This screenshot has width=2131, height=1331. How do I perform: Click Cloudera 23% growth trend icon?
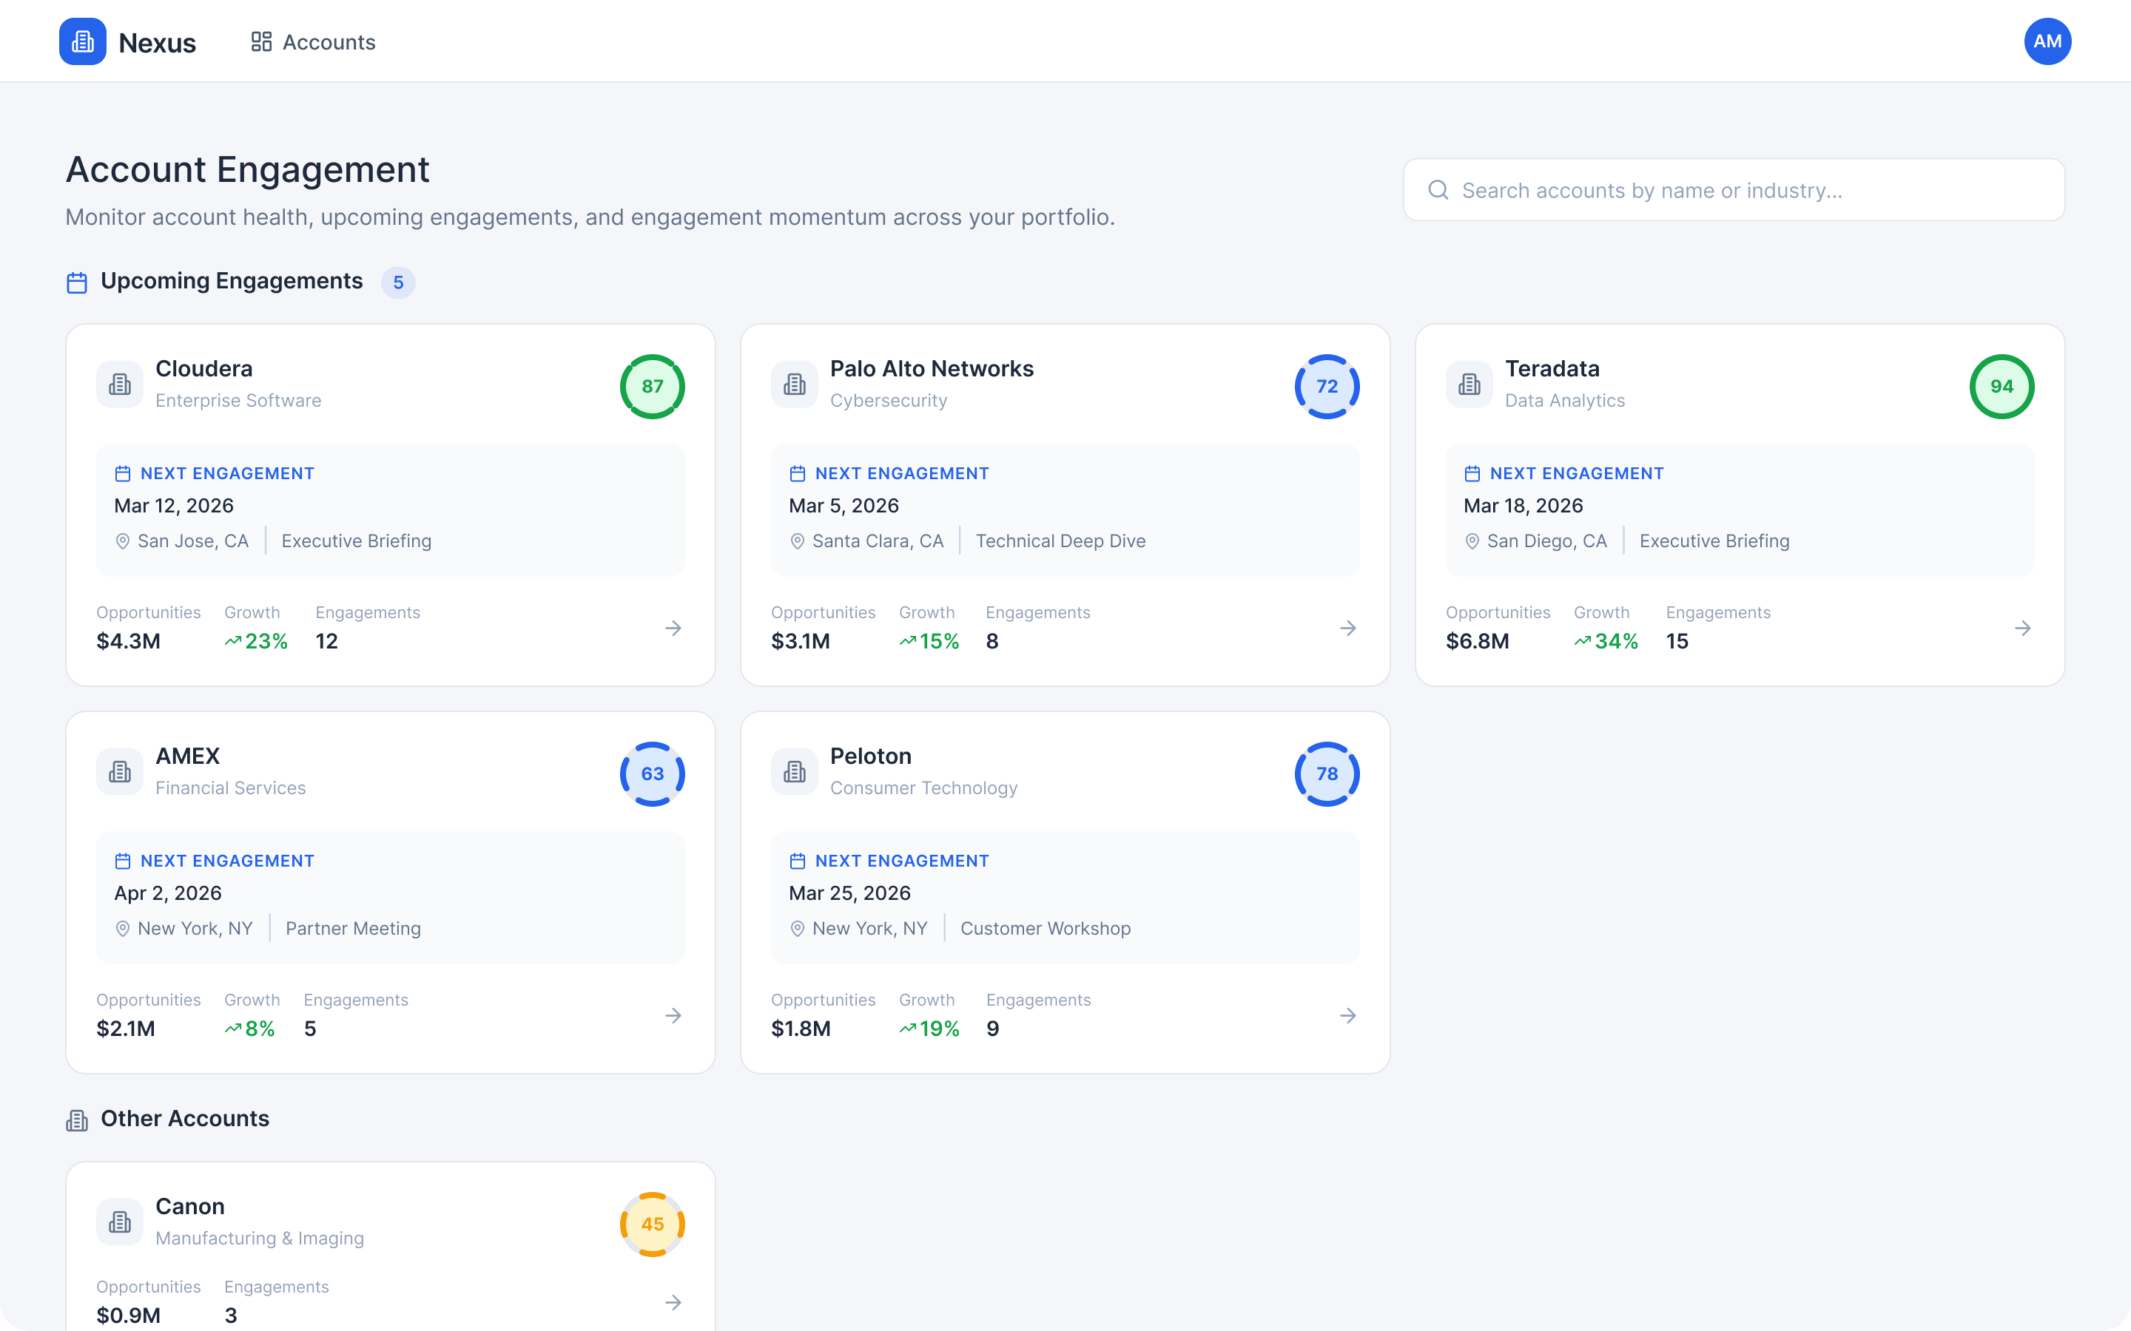(233, 642)
